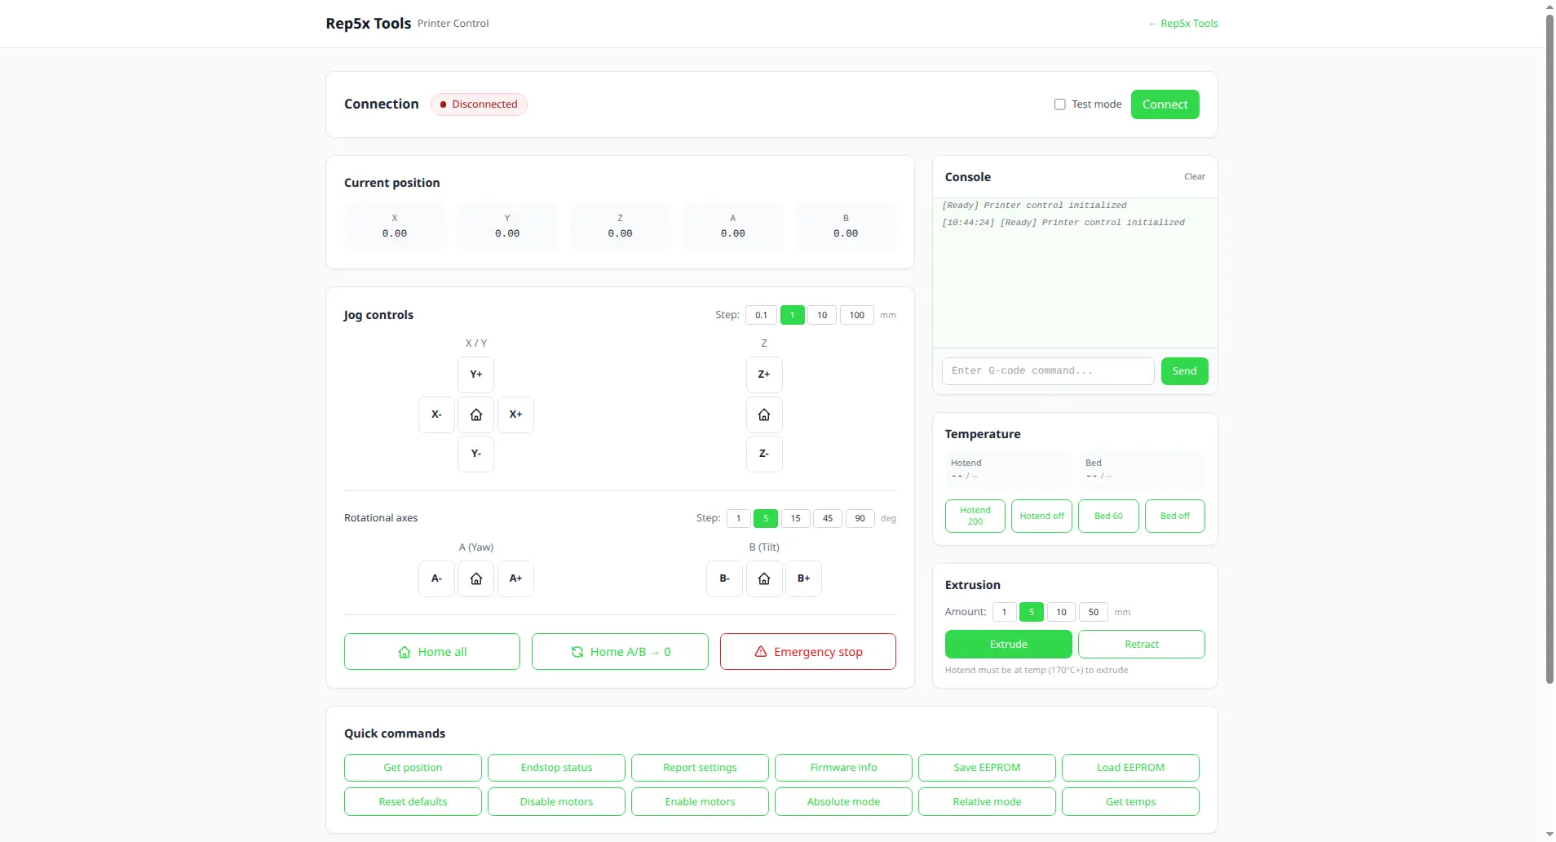Image resolution: width=1556 pixels, height=842 pixels.
Task: Click the home icon under B (Tilt)
Action: (x=764, y=578)
